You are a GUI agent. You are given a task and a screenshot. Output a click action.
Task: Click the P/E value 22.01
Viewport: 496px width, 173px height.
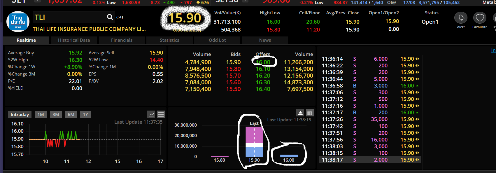(75, 81)
